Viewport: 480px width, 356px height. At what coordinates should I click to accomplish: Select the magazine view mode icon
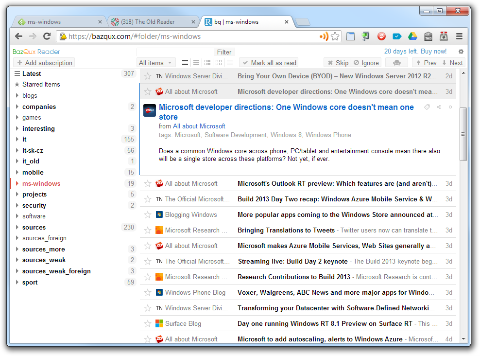[x=207, y=63]
